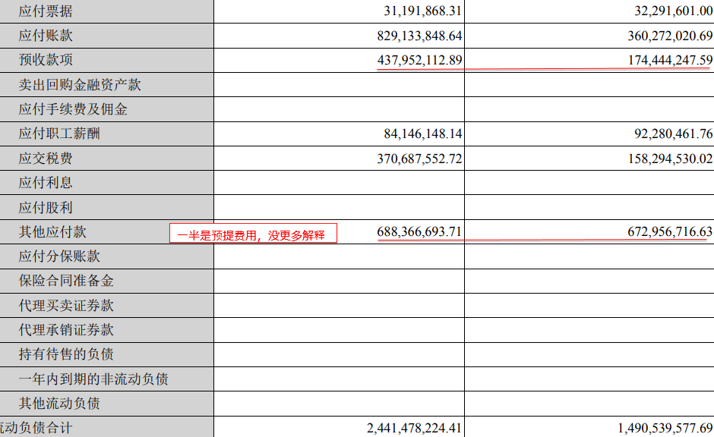Select the 应交税费 value 370,687,552.72
The width and height of the screenshot is (714, 437).
click(419, 159)
